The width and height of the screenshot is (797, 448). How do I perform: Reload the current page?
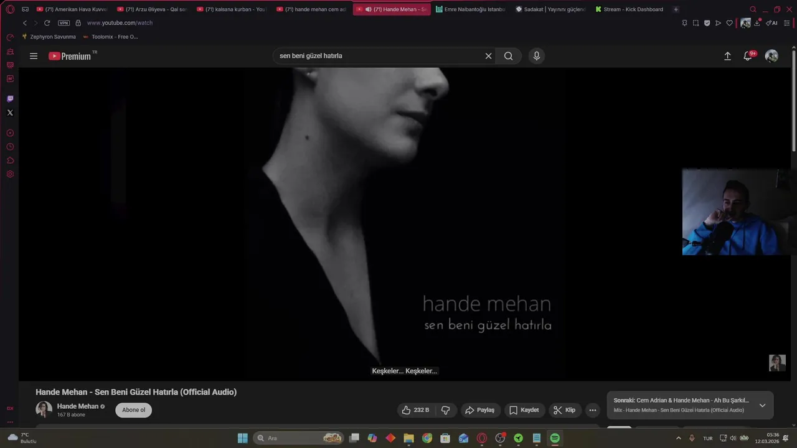pos(47,23)
